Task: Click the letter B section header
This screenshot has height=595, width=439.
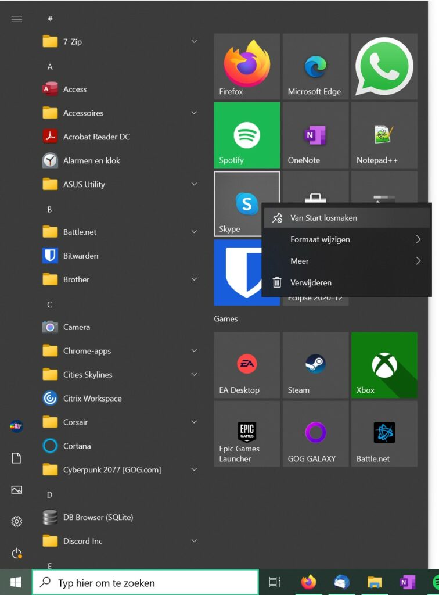Action: (50, 209)
